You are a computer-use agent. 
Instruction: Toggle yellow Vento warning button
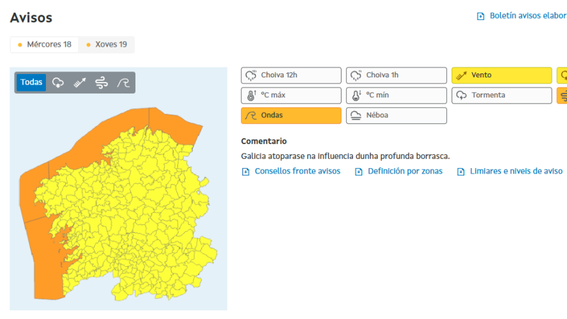[502, 75]
